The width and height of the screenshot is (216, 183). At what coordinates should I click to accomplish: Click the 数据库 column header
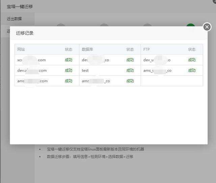(x=87, y=49)
